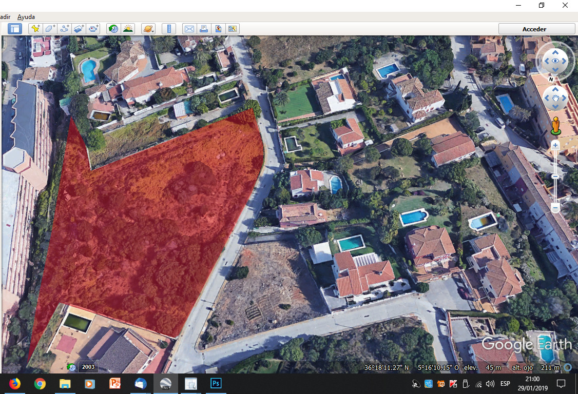Open the planet switcher dropdown
The image size is (578, 394).
tap(148, 29)
